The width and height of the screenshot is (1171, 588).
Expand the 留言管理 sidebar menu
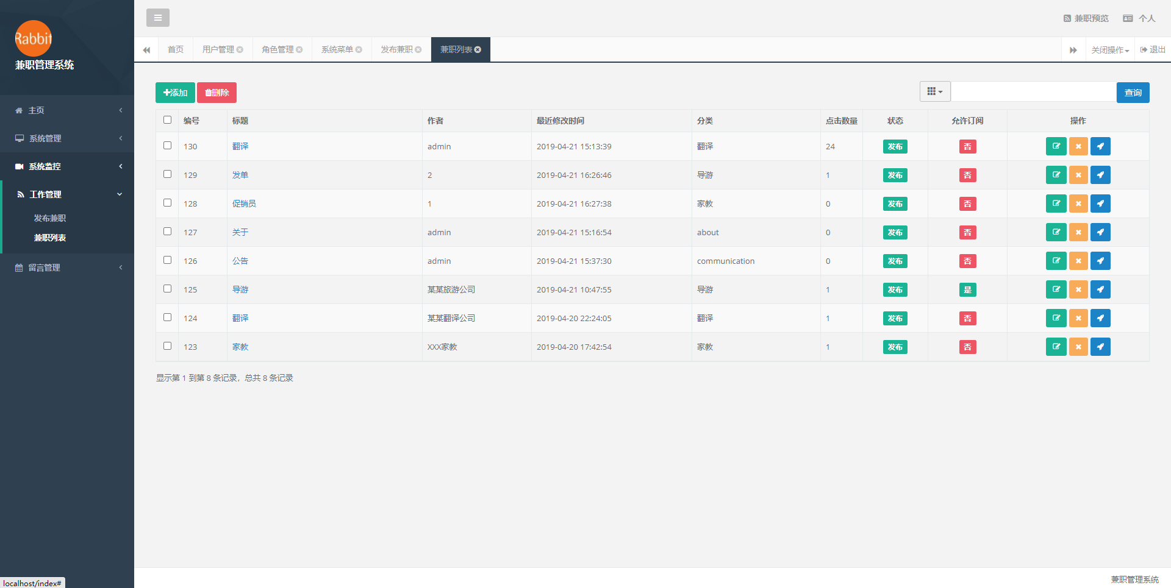[x=67, y=267]
